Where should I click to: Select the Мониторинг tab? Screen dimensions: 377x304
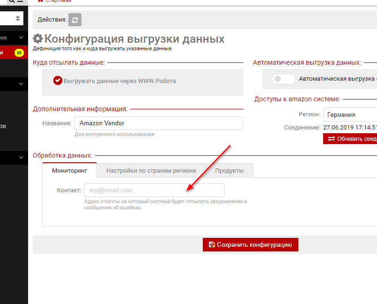click(x=69, y=170)
